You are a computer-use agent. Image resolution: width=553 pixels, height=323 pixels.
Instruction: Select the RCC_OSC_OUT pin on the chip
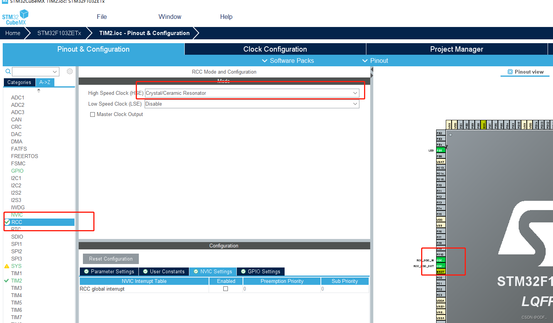[x=441, y=266]
